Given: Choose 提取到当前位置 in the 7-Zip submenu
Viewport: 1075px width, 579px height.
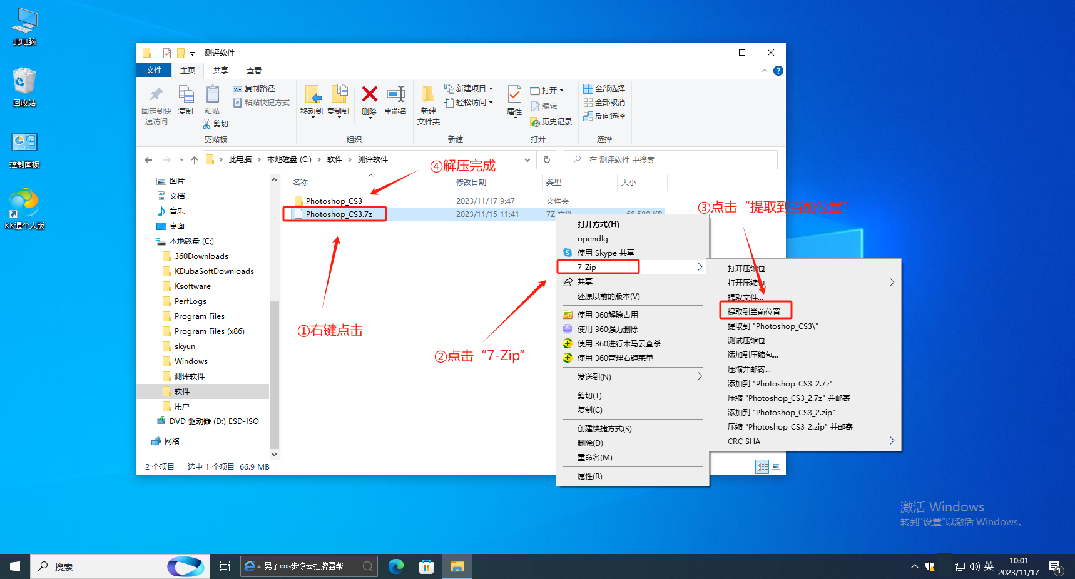Looking at the screenshot, I should 754,311.
